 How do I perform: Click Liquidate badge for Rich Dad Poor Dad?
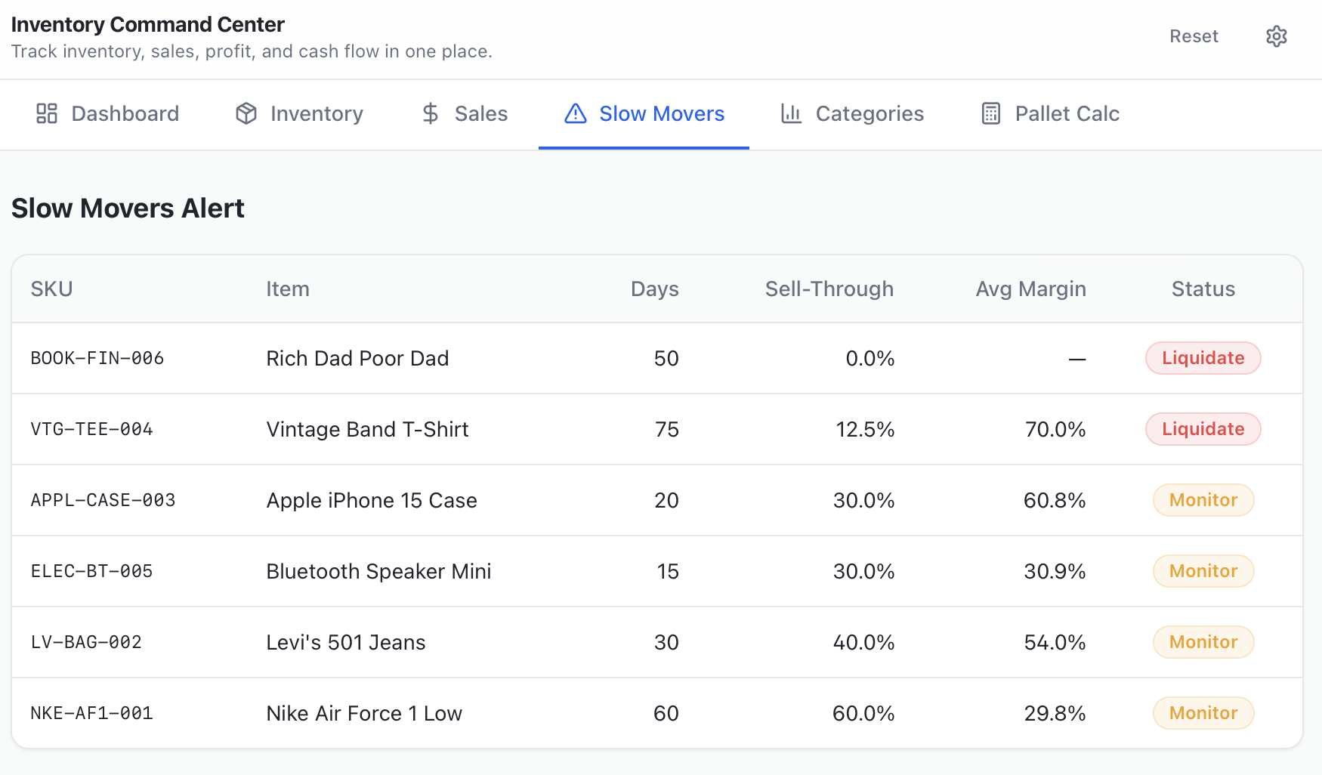click(1203, 358)
